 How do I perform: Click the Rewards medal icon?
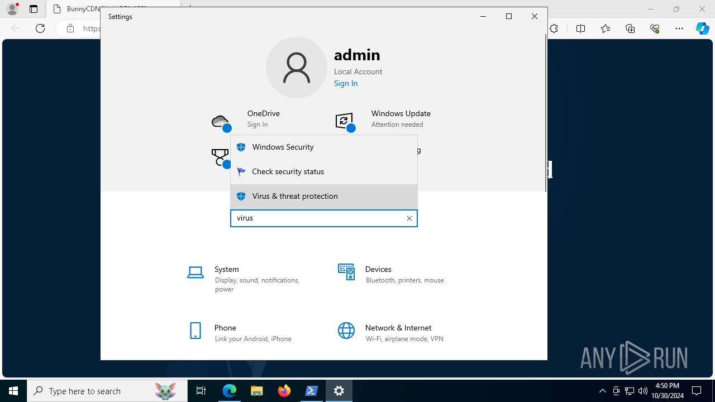[220, 157]
